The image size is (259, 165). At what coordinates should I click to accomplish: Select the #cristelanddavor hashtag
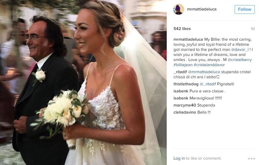[209, 65]
